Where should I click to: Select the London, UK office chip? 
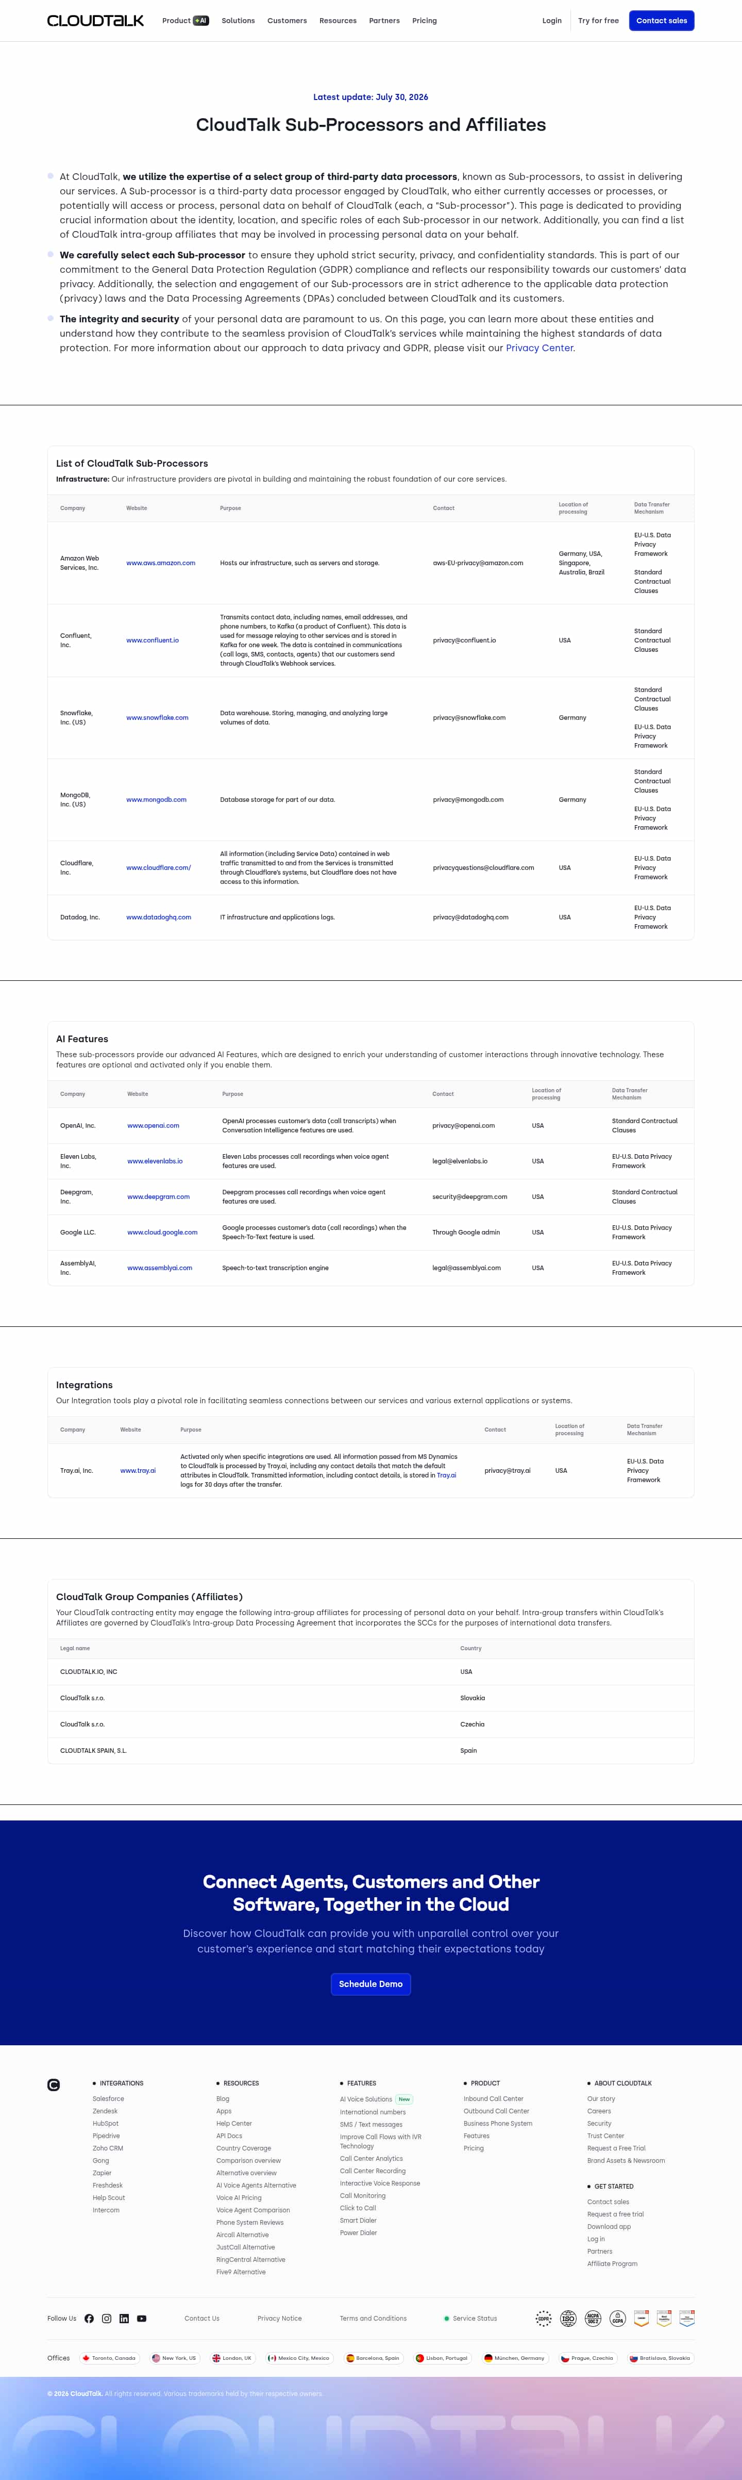point(232,2358)
